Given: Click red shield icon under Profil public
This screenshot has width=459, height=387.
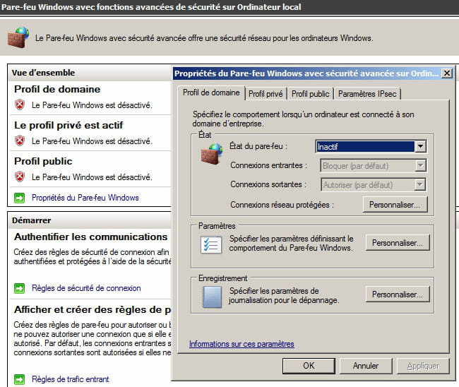Looking at the screenshot, I should click(x=20, y=177).
